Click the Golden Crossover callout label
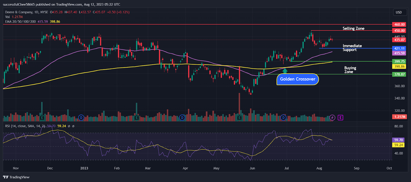The width and height of the screenshot is (411, 182). tap(298, 79)
